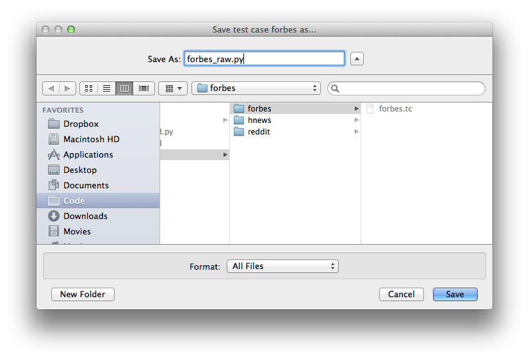Switch to column view
The width and height of the screenshot is (529, 360).
pos(124,88)
